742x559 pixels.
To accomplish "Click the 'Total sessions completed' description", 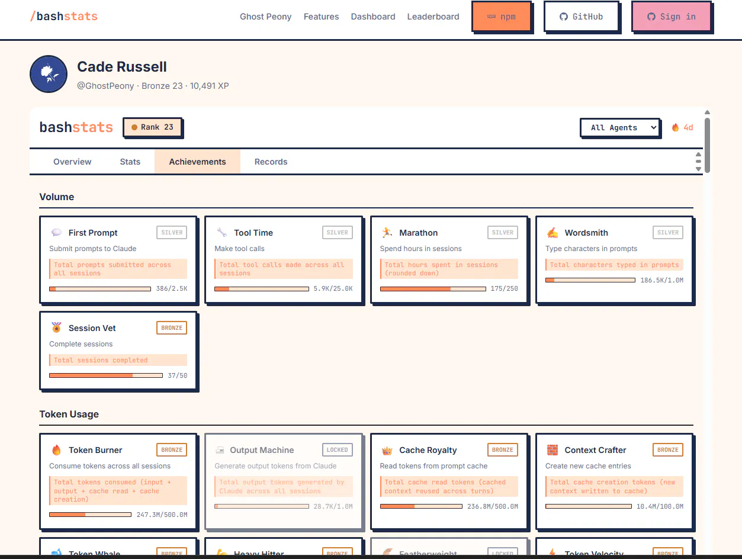I will pos(118,360).
